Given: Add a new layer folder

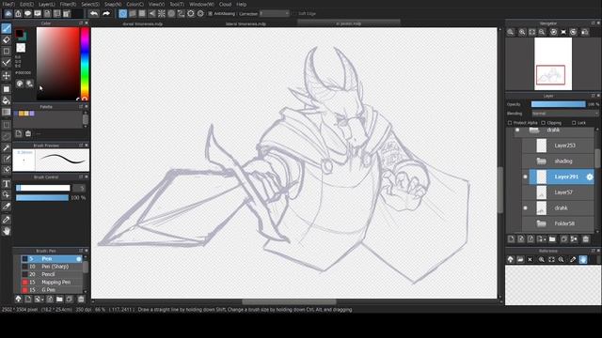Looking at the screenshot, I should (x=552, y=239).
